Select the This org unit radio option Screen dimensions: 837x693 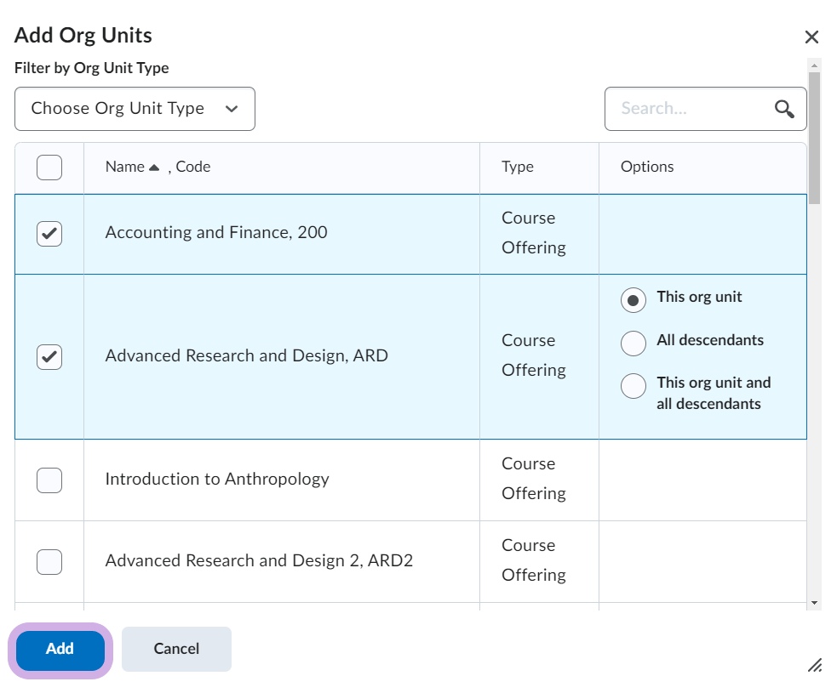(x=633, y=300)
